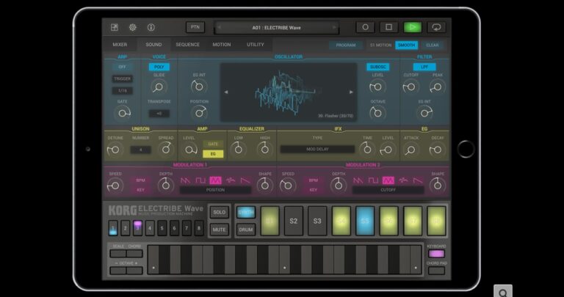564x297 pixels.
Task: Choose Modulation 1 ramp-down envelope icon
Action: click(x=245, y=180)
